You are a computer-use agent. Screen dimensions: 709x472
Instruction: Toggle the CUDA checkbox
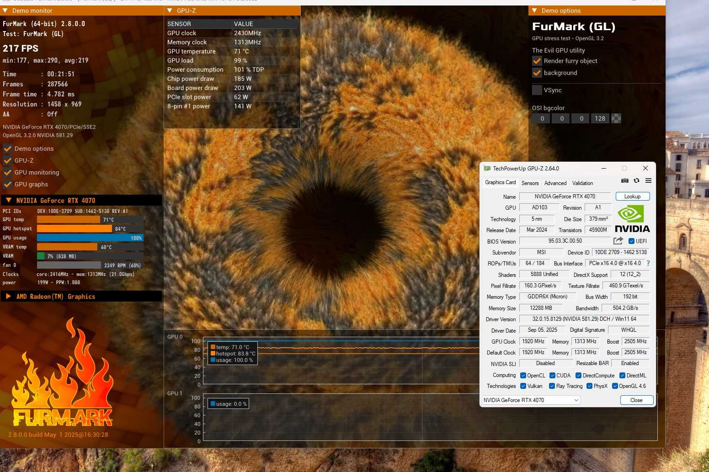552,376
